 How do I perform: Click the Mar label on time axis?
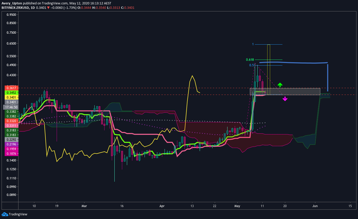84,206
